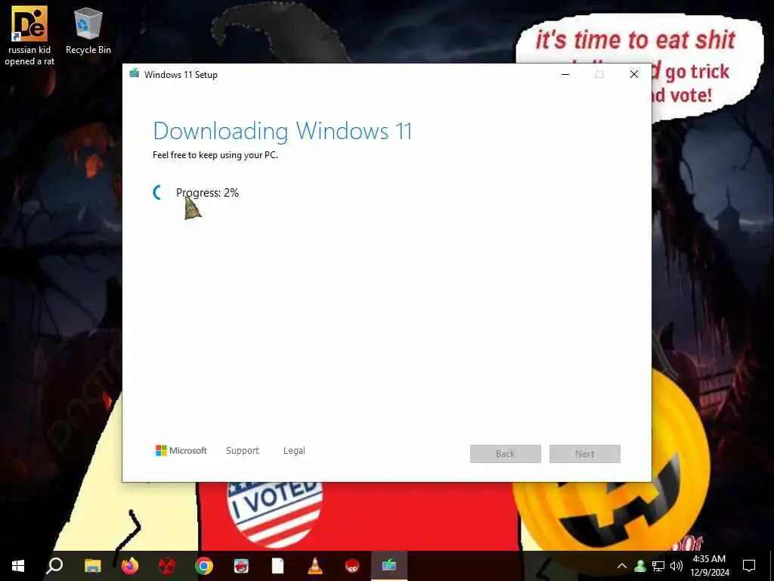Image resolution: width=774 pixels, height=581 pixels.
Task: Open the volume speaker tray icon
Action: tap(676, 566)
